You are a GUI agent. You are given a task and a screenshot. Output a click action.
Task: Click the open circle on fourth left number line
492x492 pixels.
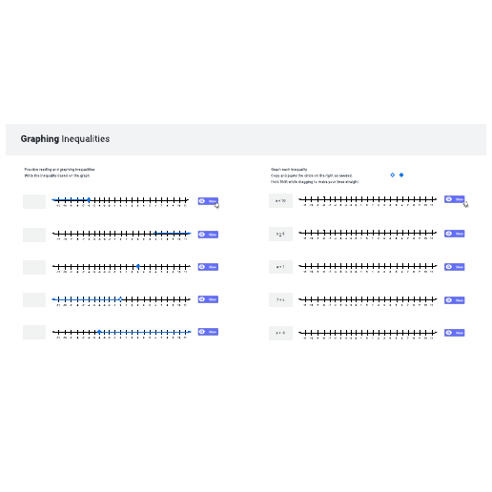(120, 299)
